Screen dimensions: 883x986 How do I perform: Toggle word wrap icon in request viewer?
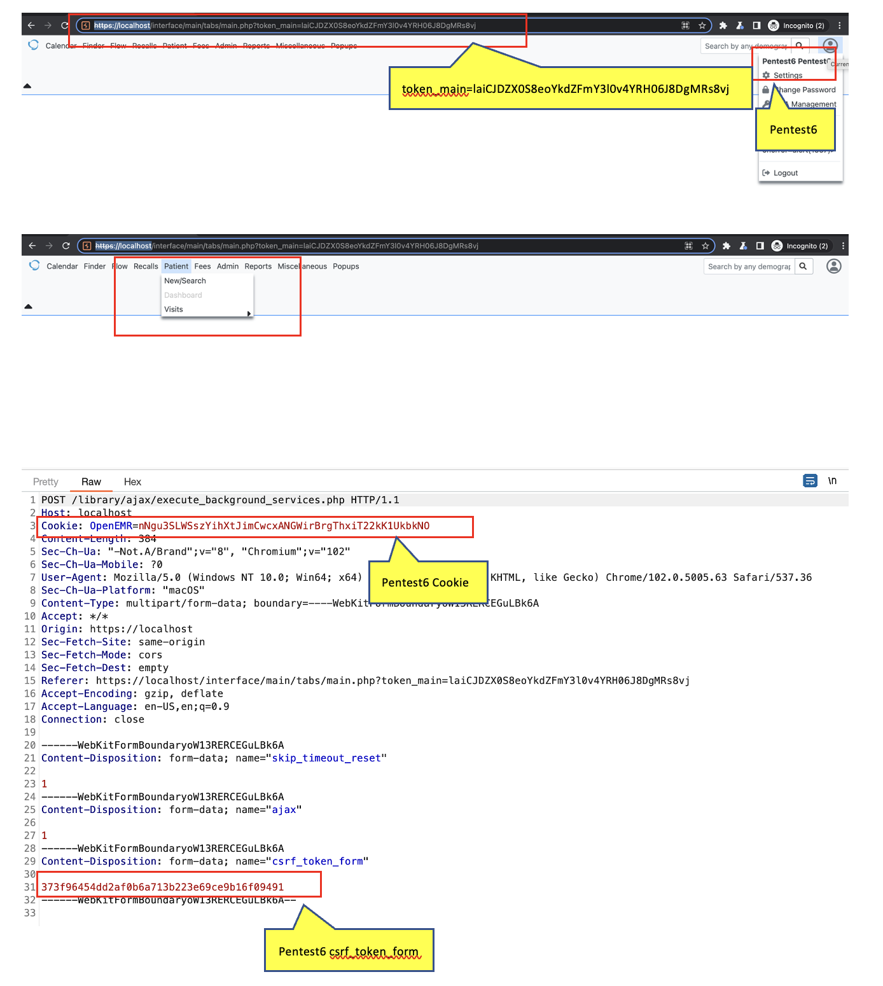pyautogui.click(x=810, y=481)
